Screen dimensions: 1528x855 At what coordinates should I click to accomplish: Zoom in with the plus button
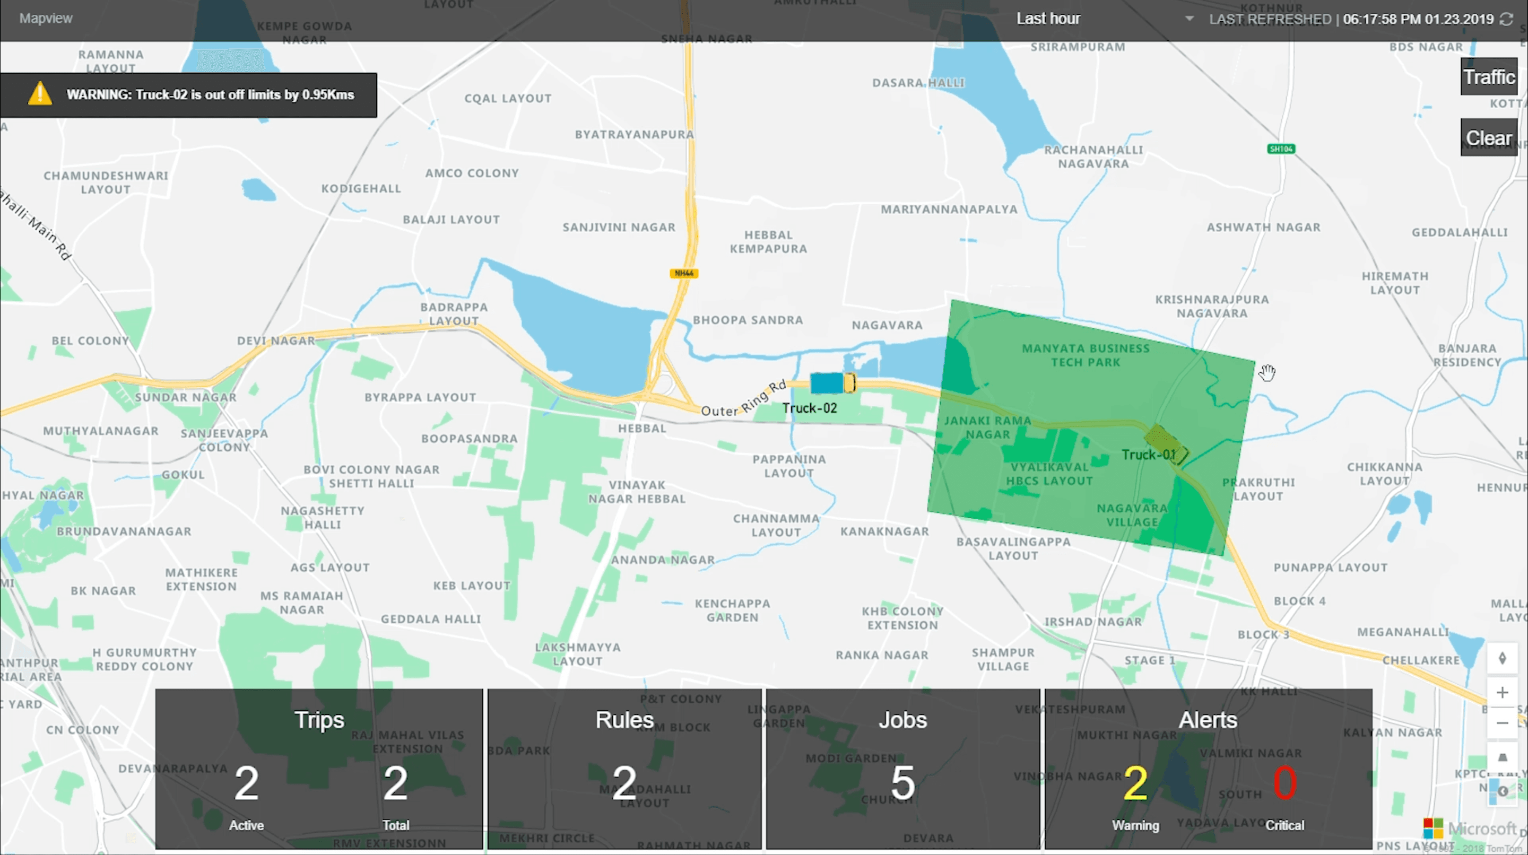click(x=1502, y=693)
